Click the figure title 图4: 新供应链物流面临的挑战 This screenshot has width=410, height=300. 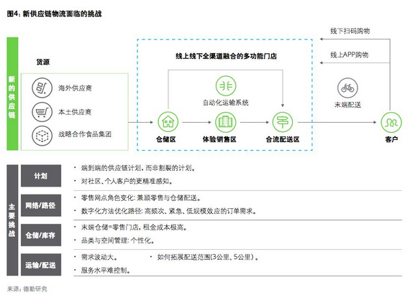pos(54,14)
